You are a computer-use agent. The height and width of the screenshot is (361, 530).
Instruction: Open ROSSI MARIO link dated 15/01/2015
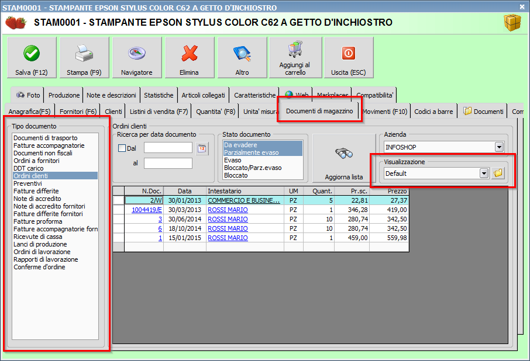click(228, 238)
